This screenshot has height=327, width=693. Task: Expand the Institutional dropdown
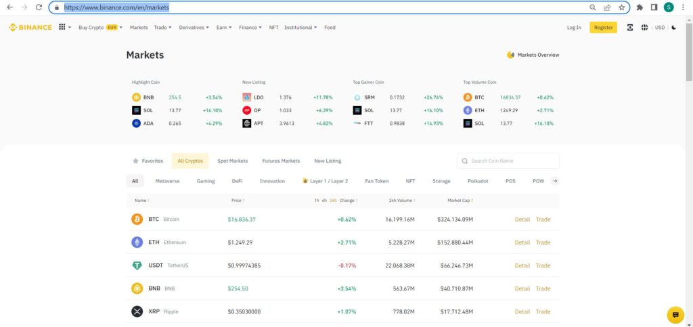pos(300,27)
